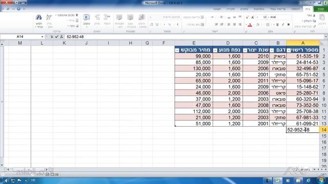The image size is (328, 184).
Task: Click the AutoSum sigma icon
Action: pyautogui.click(x=77, y=15)
